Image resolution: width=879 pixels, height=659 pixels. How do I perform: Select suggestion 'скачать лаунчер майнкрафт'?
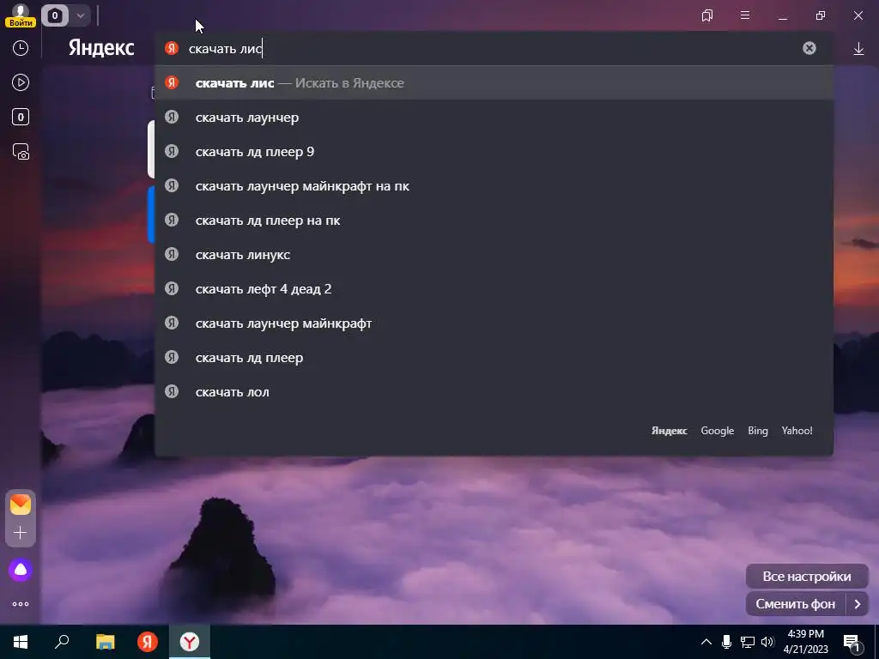point(494,323)
